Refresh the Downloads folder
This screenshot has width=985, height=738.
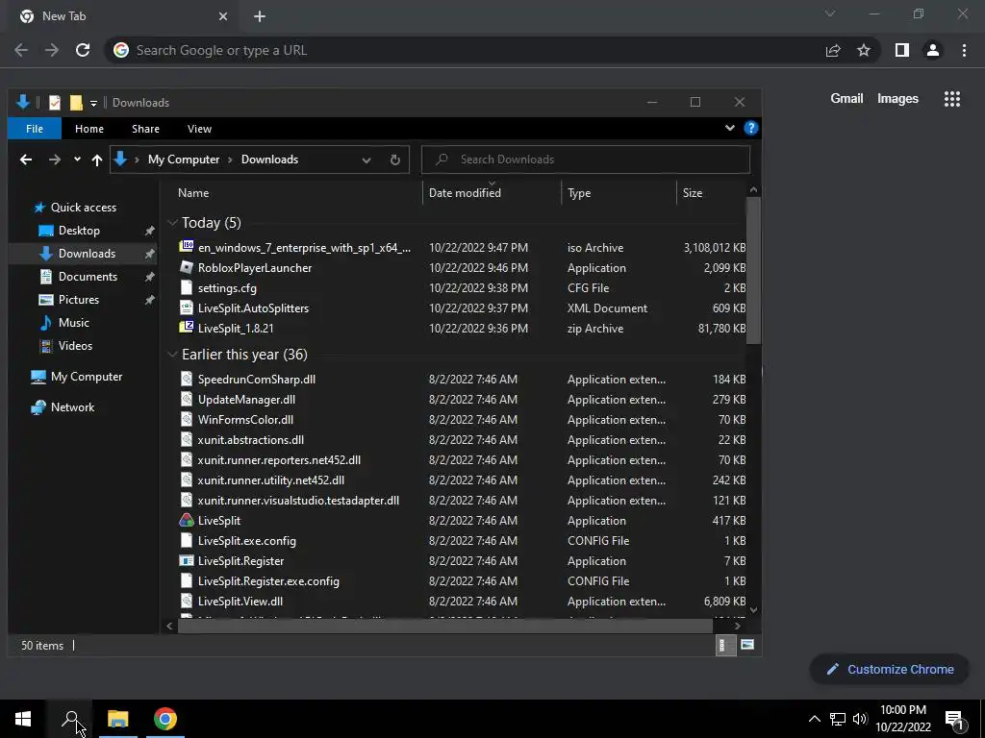point(395,160)
